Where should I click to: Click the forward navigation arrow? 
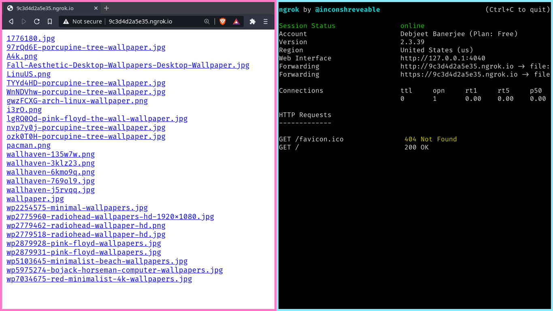24,21
